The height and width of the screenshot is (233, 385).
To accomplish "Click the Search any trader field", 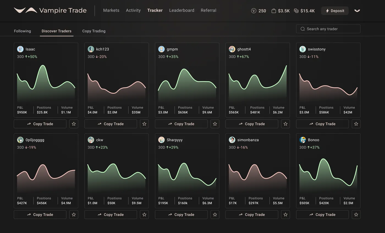I will (x=328, y=29).
